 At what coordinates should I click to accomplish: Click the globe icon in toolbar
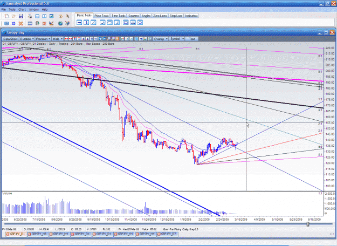click(60, 23)
